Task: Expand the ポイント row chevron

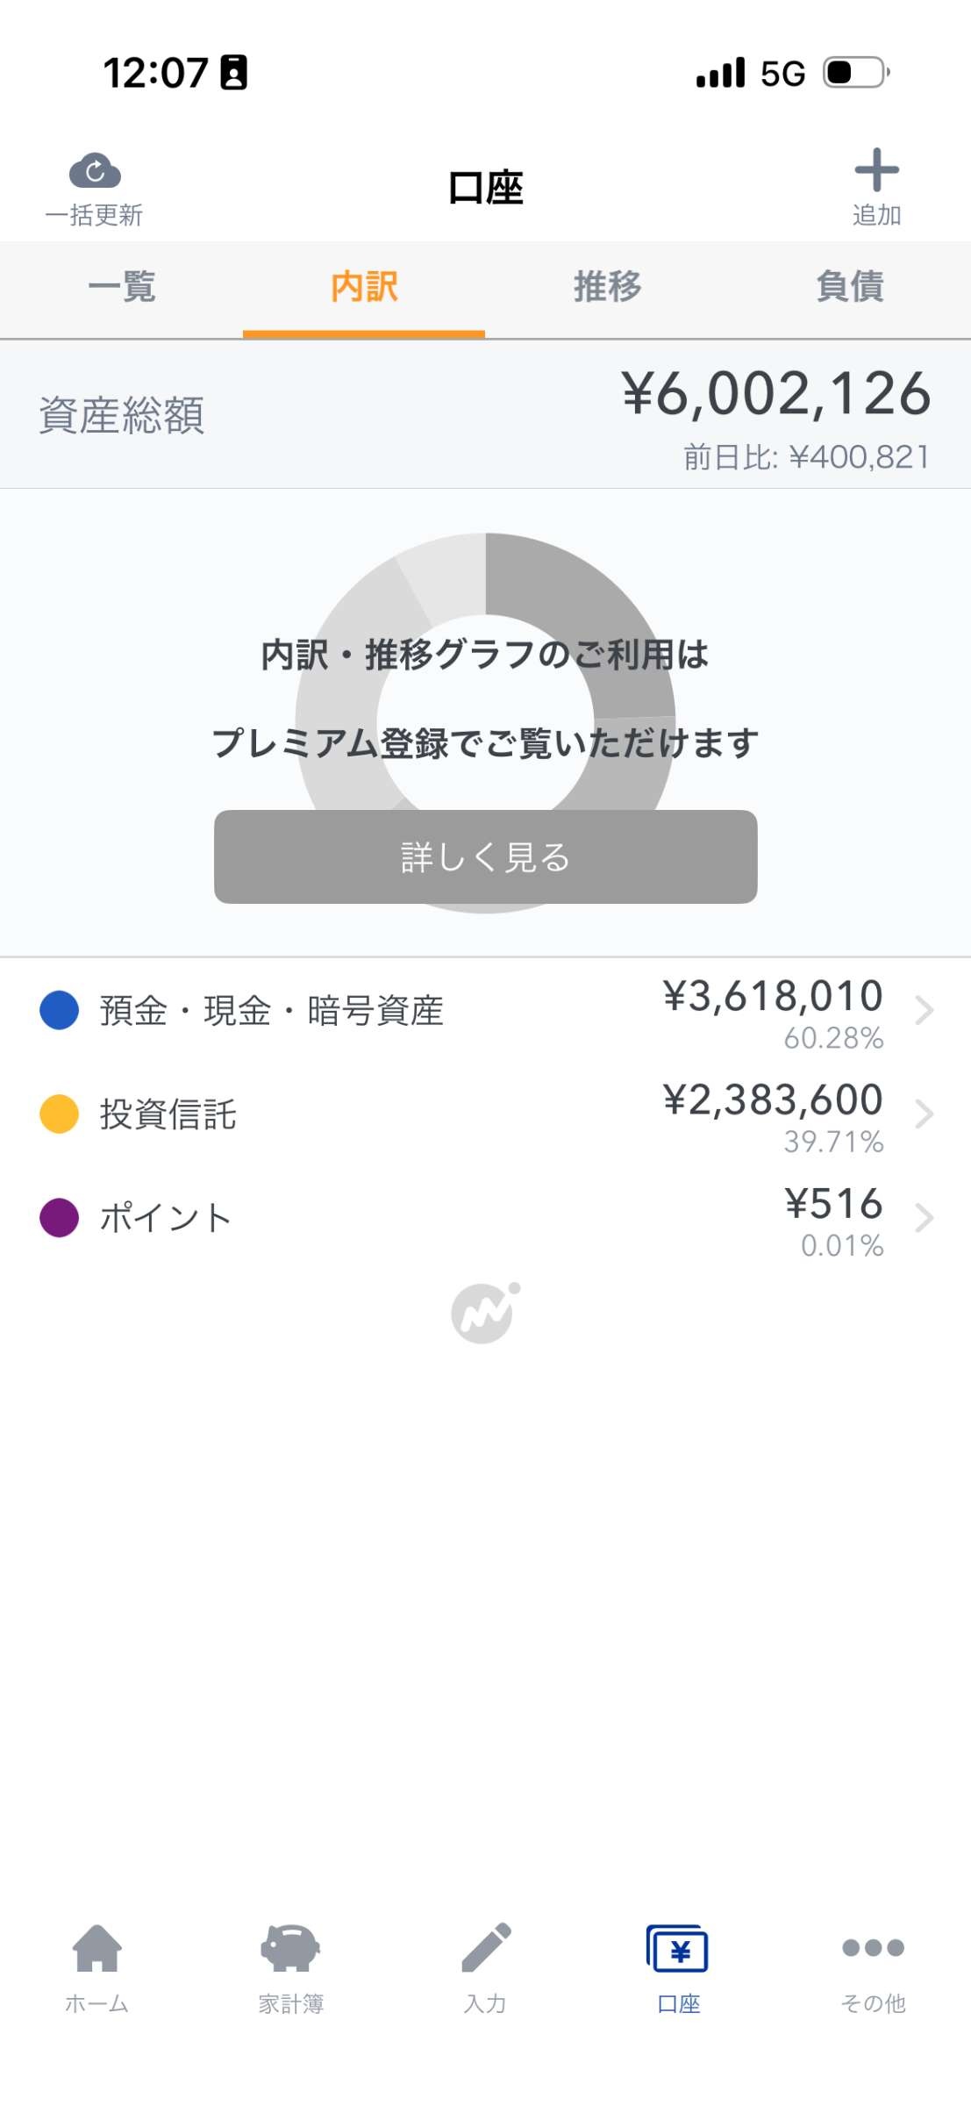Action: point(923,1218)
